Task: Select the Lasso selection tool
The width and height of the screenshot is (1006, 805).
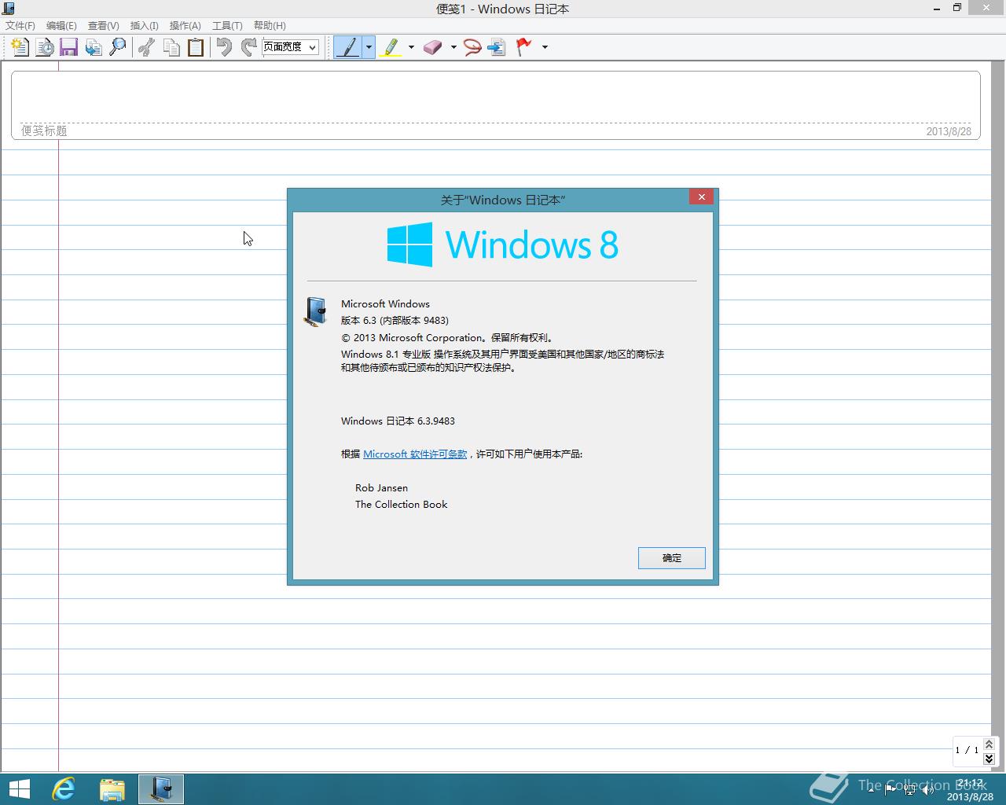Action: (472, 47)
